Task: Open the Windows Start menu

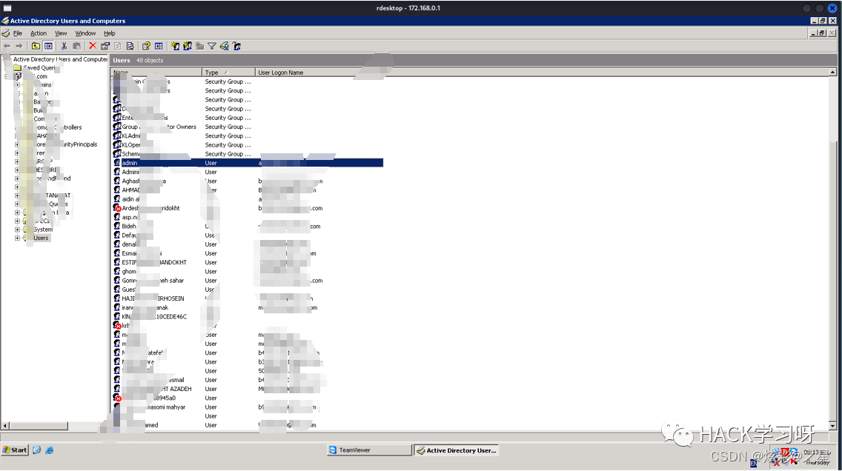Action: (15, 450)
